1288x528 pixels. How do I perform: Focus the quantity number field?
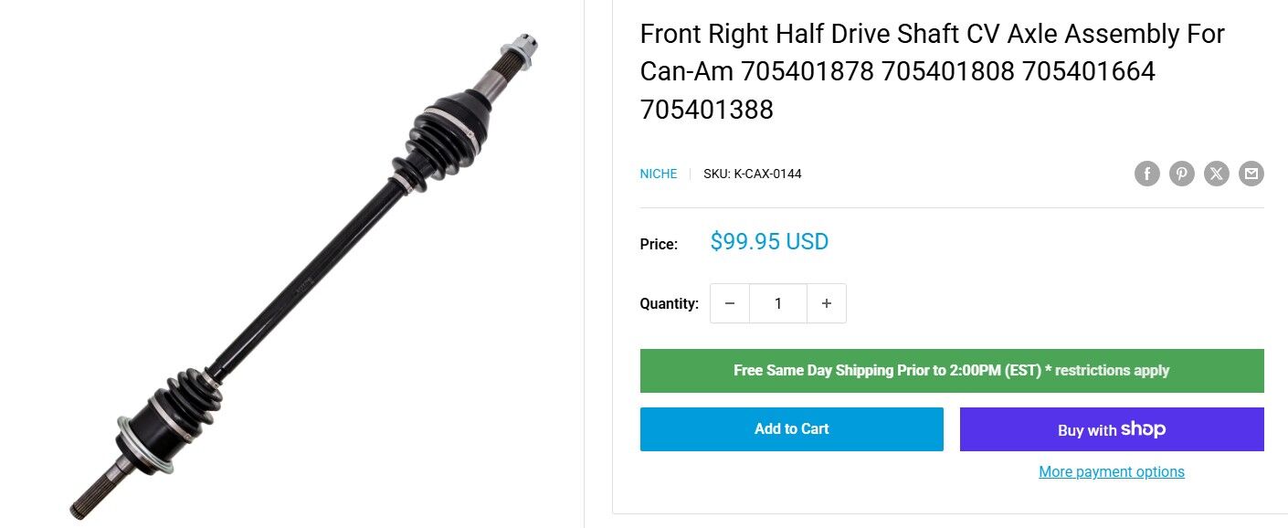pos(778,303)
